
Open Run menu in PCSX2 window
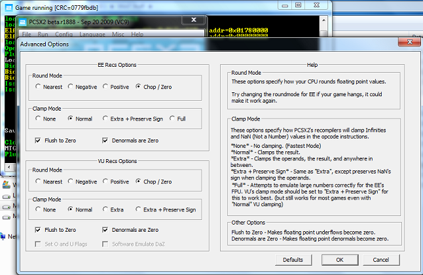click(x=43, y=34)
